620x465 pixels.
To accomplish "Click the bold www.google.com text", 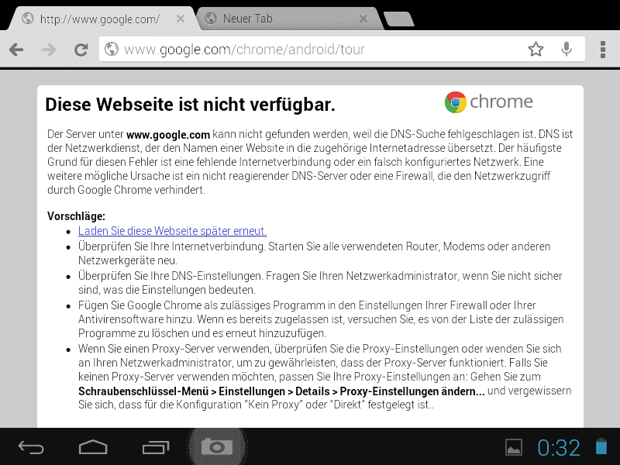I will coord(168,135).
